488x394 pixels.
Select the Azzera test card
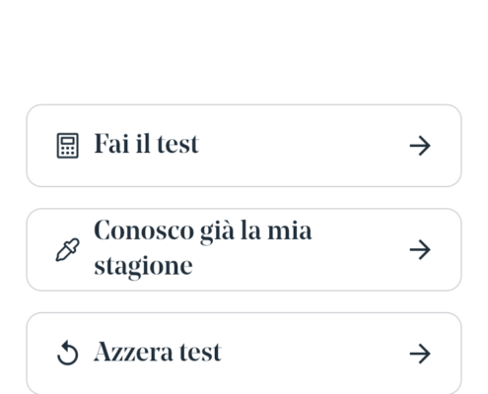pyautogui.click(x=244, y=354)
